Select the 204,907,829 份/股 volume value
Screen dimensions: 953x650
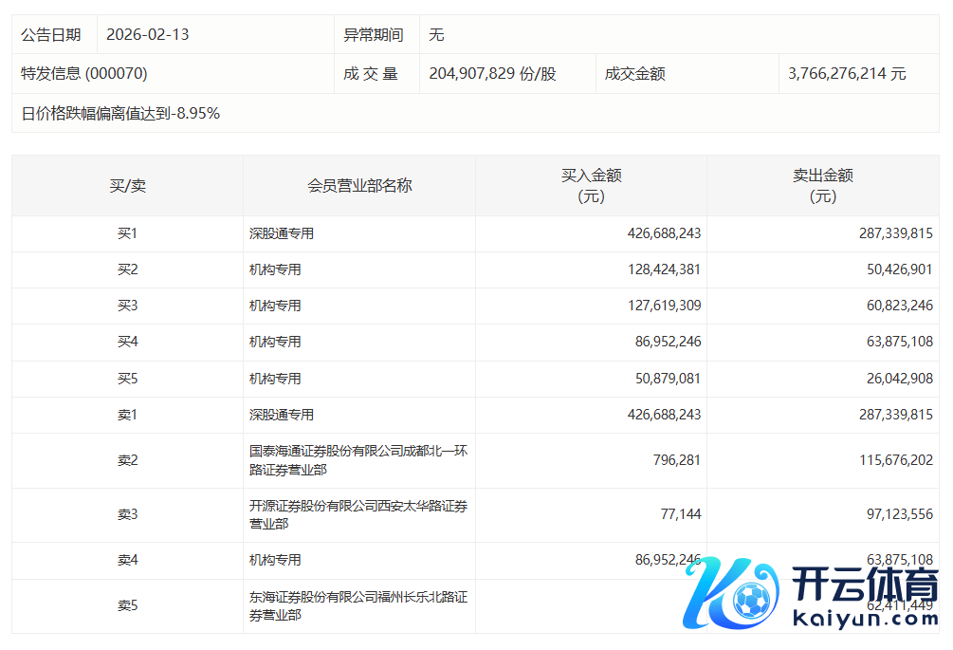pos(492,73)
